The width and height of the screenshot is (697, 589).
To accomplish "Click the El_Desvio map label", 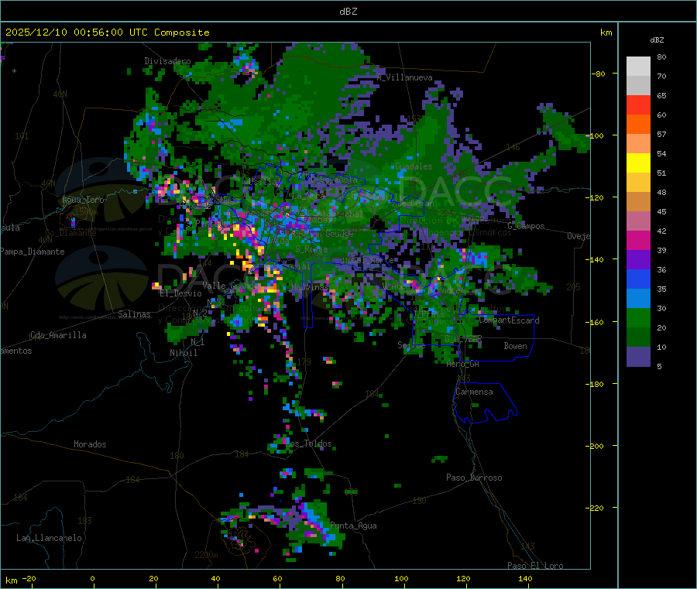I will coord(181,293).
